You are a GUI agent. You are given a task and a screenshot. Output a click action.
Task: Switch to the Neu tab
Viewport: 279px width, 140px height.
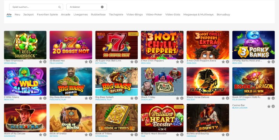pos(17,15)
